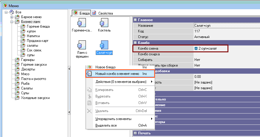Select Выделить все menu entry
This screenshot has width=260, height=137.
click(x=106, y=125)
